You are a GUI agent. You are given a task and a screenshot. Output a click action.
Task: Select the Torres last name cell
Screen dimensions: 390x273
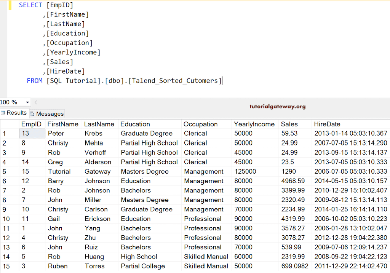(x=94, y=266)
